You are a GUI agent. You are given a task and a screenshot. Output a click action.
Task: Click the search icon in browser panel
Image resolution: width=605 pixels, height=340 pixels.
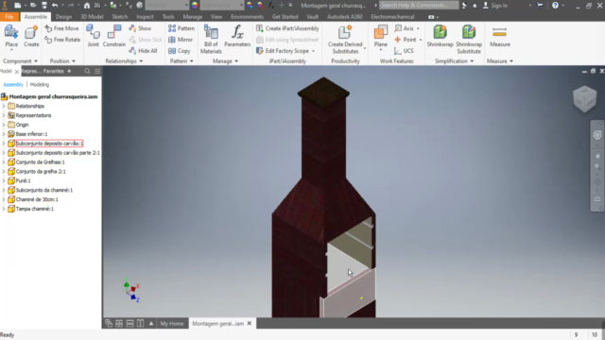(87, 71)
